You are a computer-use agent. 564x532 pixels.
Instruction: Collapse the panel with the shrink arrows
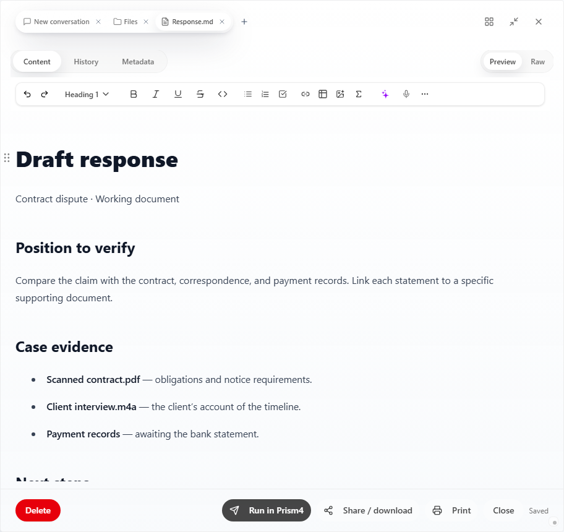coord(514,22)
